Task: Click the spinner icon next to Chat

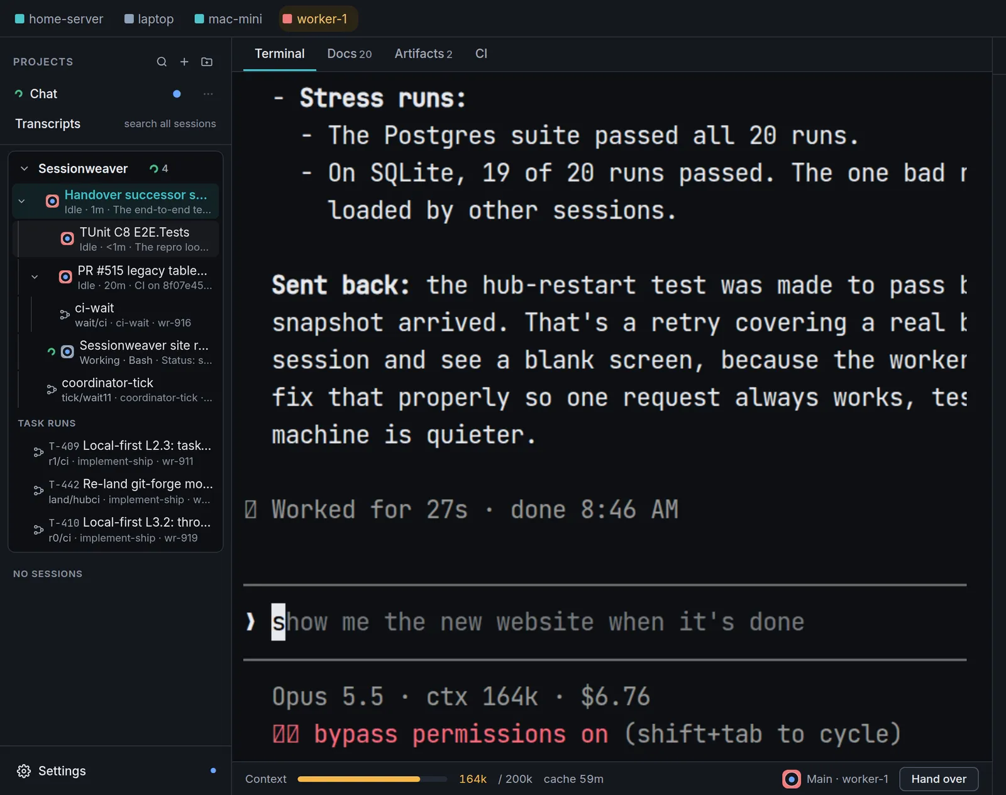Action: click(19, 94)
